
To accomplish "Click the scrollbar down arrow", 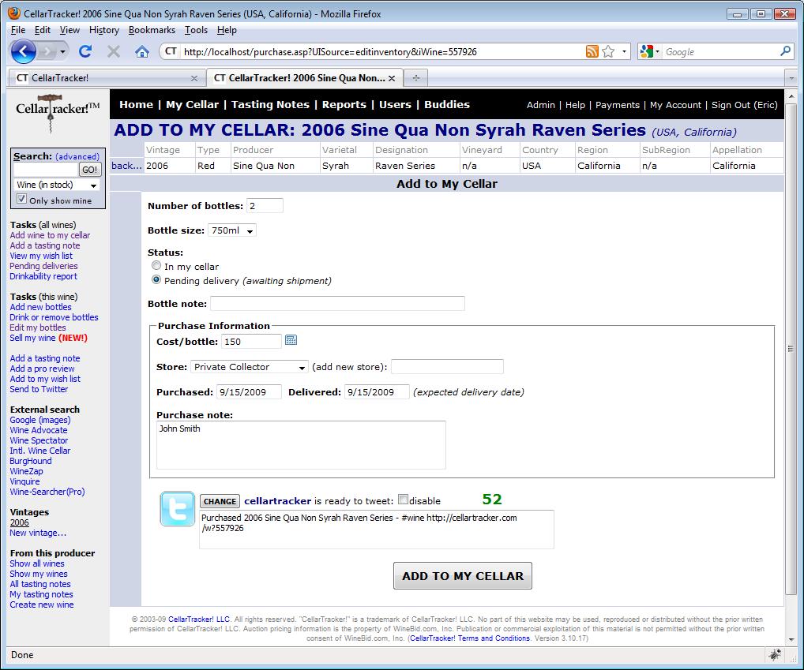I will click(791, 640).
